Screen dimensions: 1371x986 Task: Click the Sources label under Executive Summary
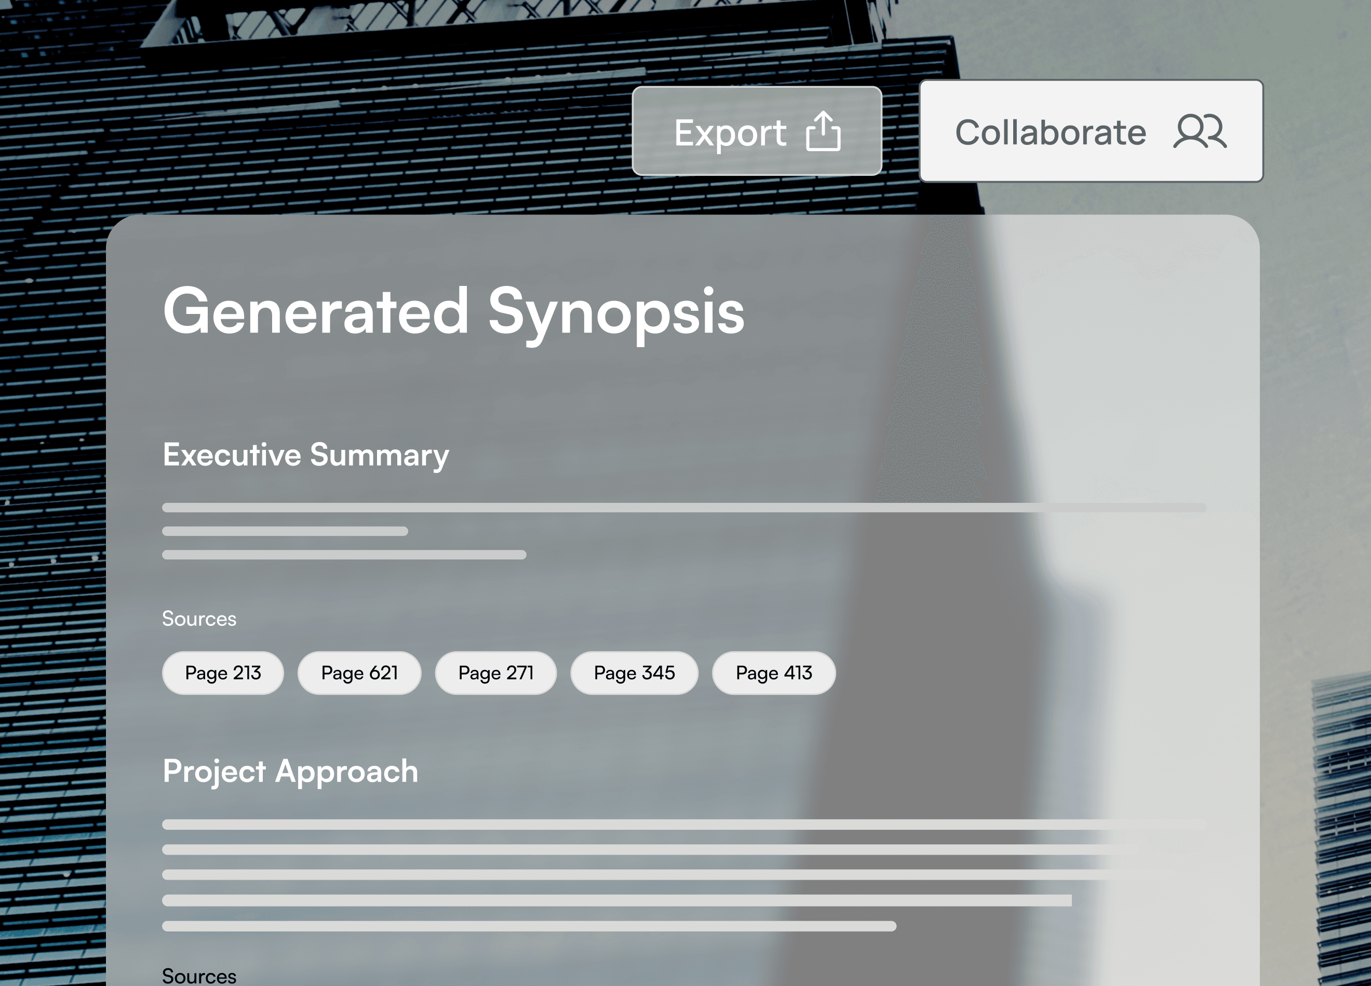[199, 619]
